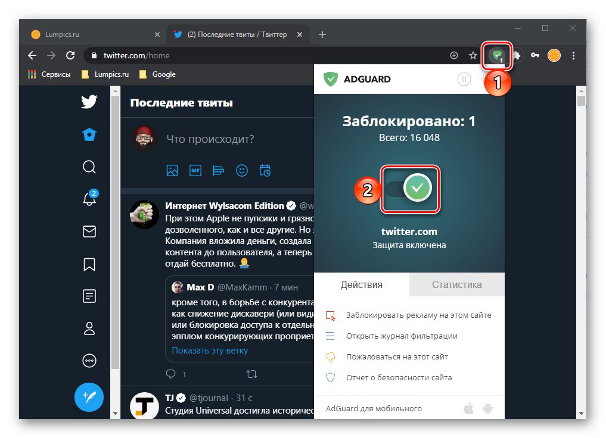
Task: Click the left sidebar scrollbar down arrow
Action: (x=115, y=414)
